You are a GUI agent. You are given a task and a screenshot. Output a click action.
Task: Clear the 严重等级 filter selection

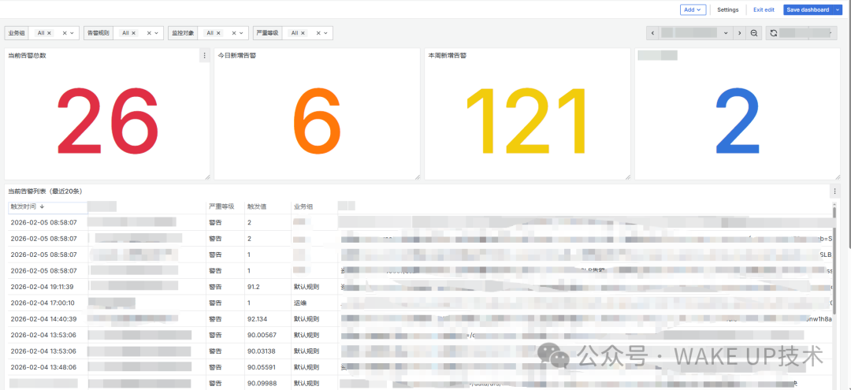pyautogui.click(x=318, y=33)
